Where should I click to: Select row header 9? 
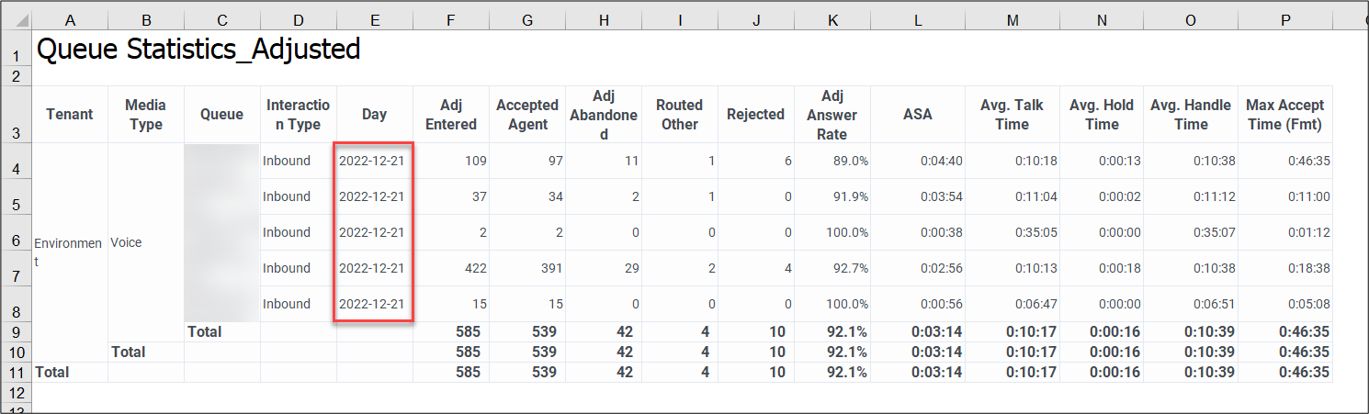pos(16,332)
